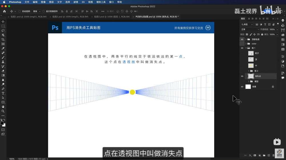
Task: Switch to the 贴图3.psd tab
Action: [x=112, y=17]
